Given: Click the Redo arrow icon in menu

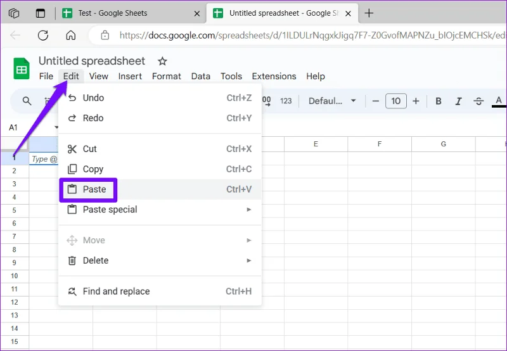Looking at the screenshot, I should coord(72,118).
